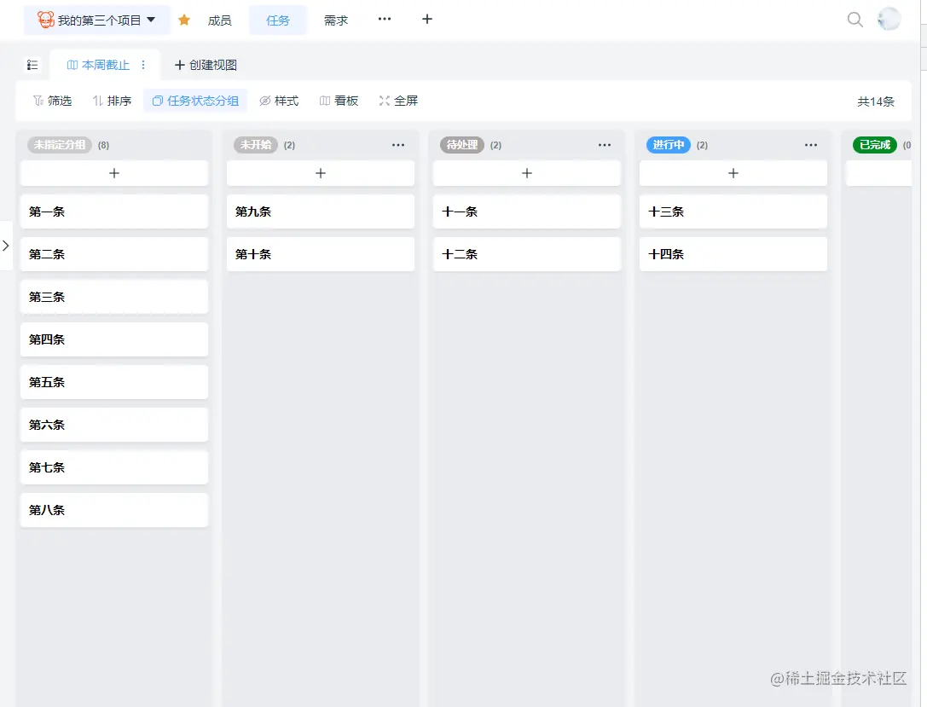
Task: Open the 第五条 card
Action: point(114,382)
